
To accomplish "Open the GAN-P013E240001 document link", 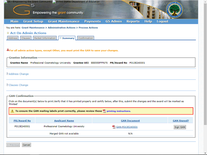I will point(127,127).
